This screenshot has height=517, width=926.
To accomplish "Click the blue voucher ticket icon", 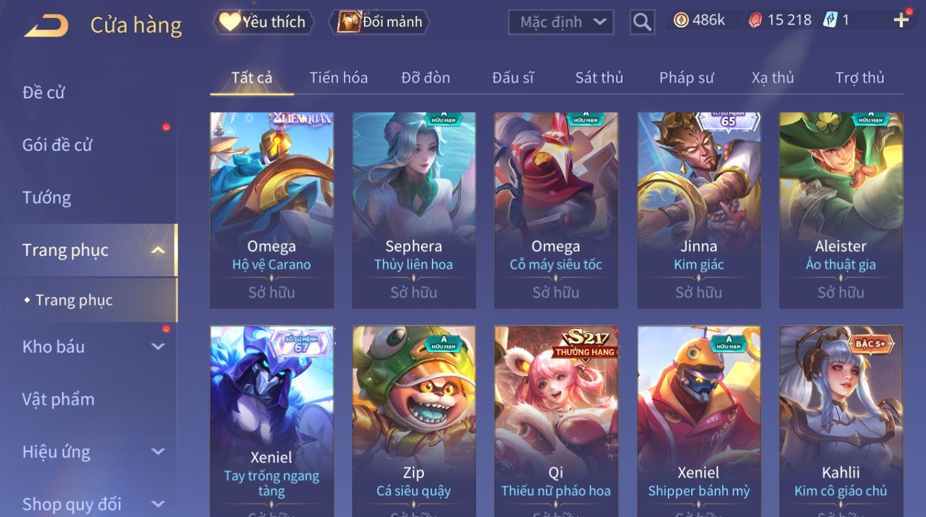I will click(x=830, y=20).
